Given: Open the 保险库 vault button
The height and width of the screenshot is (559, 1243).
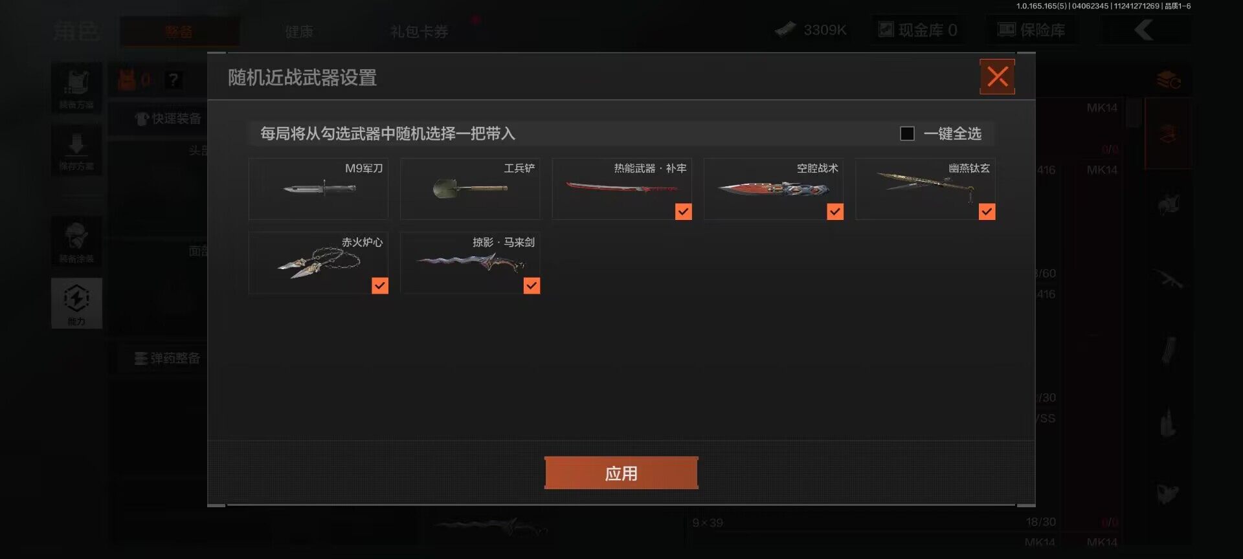Looking at the screenshot, I should tap(1031, 30).
